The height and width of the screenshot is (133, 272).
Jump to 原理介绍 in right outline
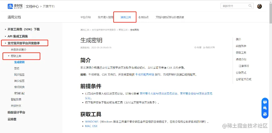click(241, 59)
